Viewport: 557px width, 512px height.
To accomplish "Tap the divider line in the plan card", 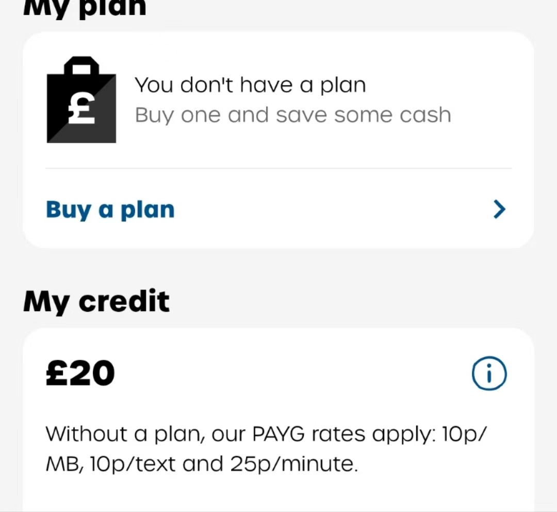I will tap(278, 168).
